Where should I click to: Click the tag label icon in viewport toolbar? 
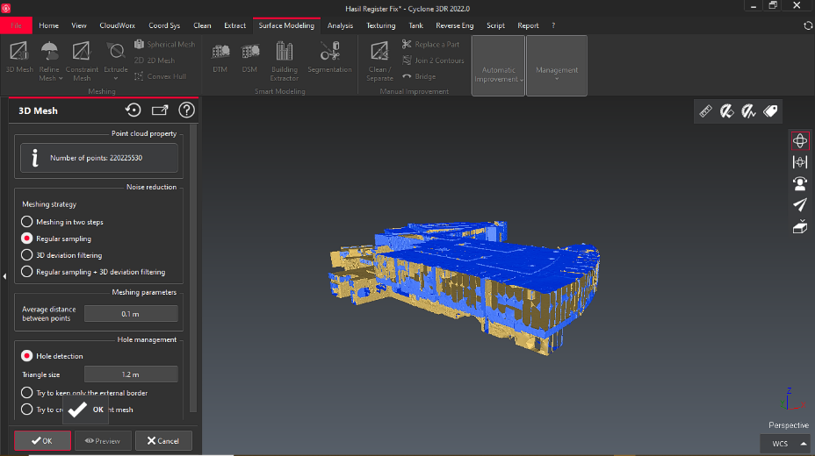point(770,111)
